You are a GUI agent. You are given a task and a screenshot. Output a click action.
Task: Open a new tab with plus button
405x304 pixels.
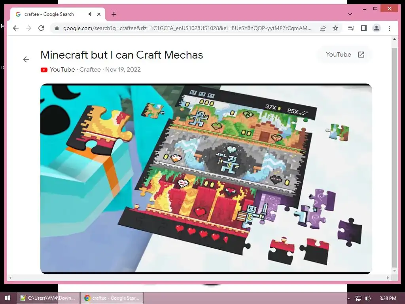[114, 14]
